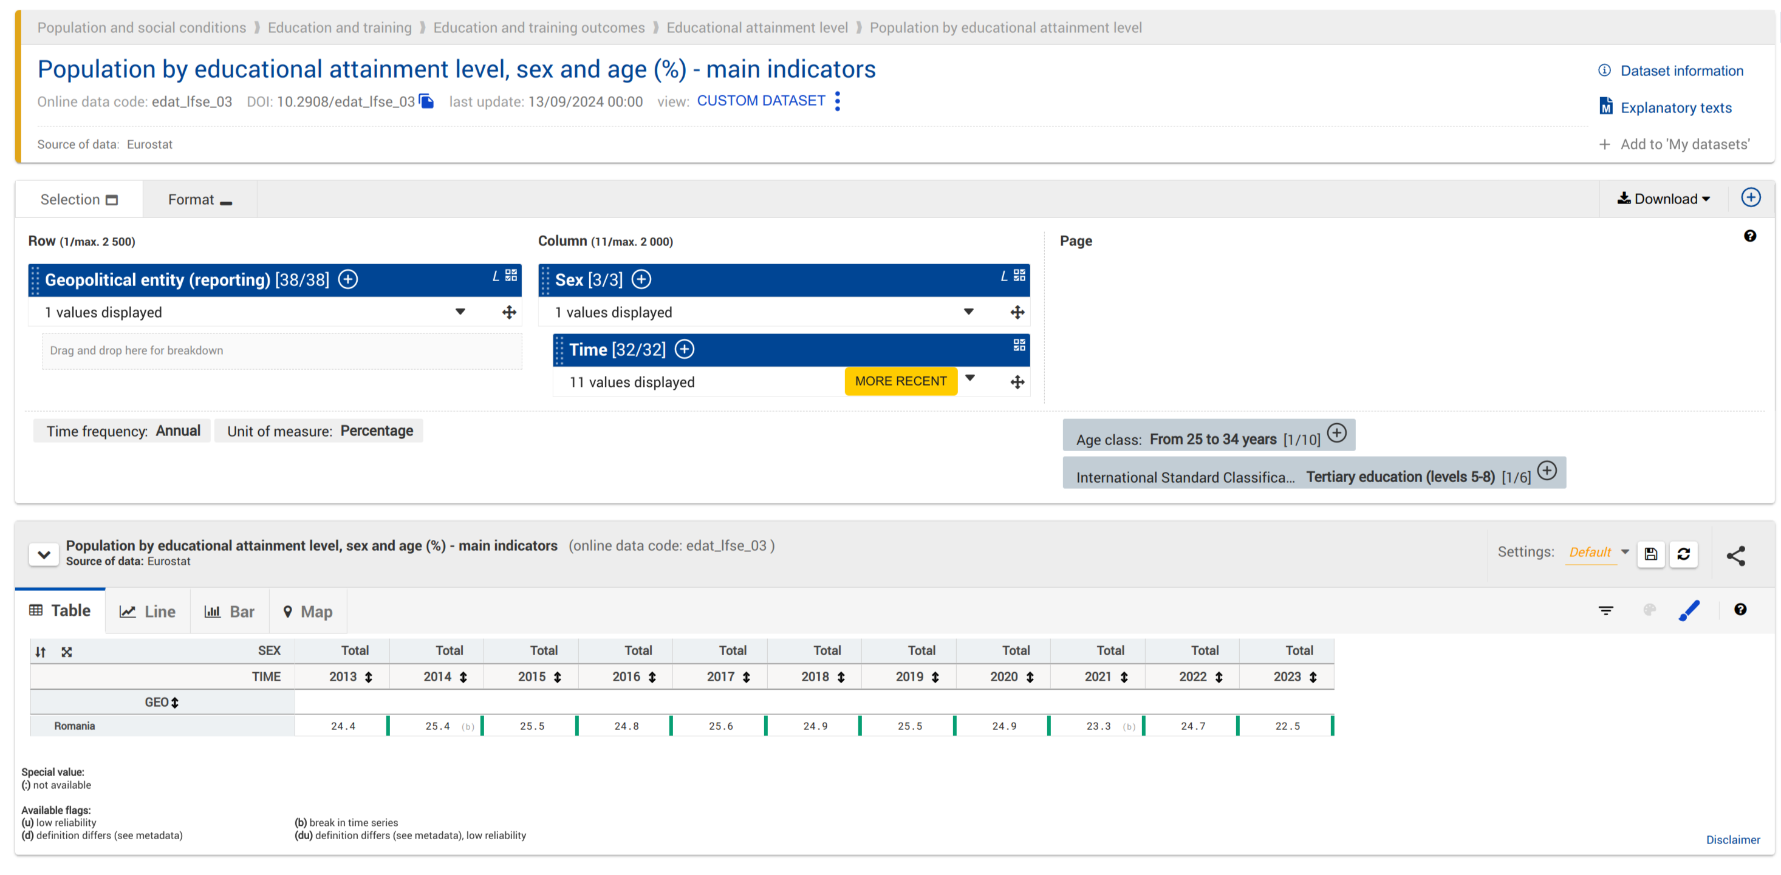Add a value to the Age class filter
Image resolution: width=1781 pixels, height=875 pixels.
(x=1336, y=434)
